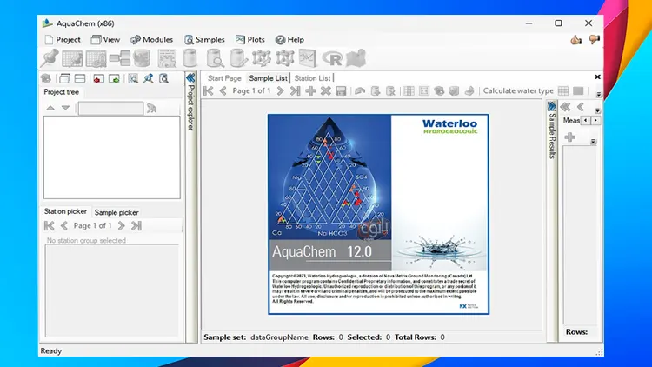
Task: Delete sample with the X toolbar icon
Action: 326,90
